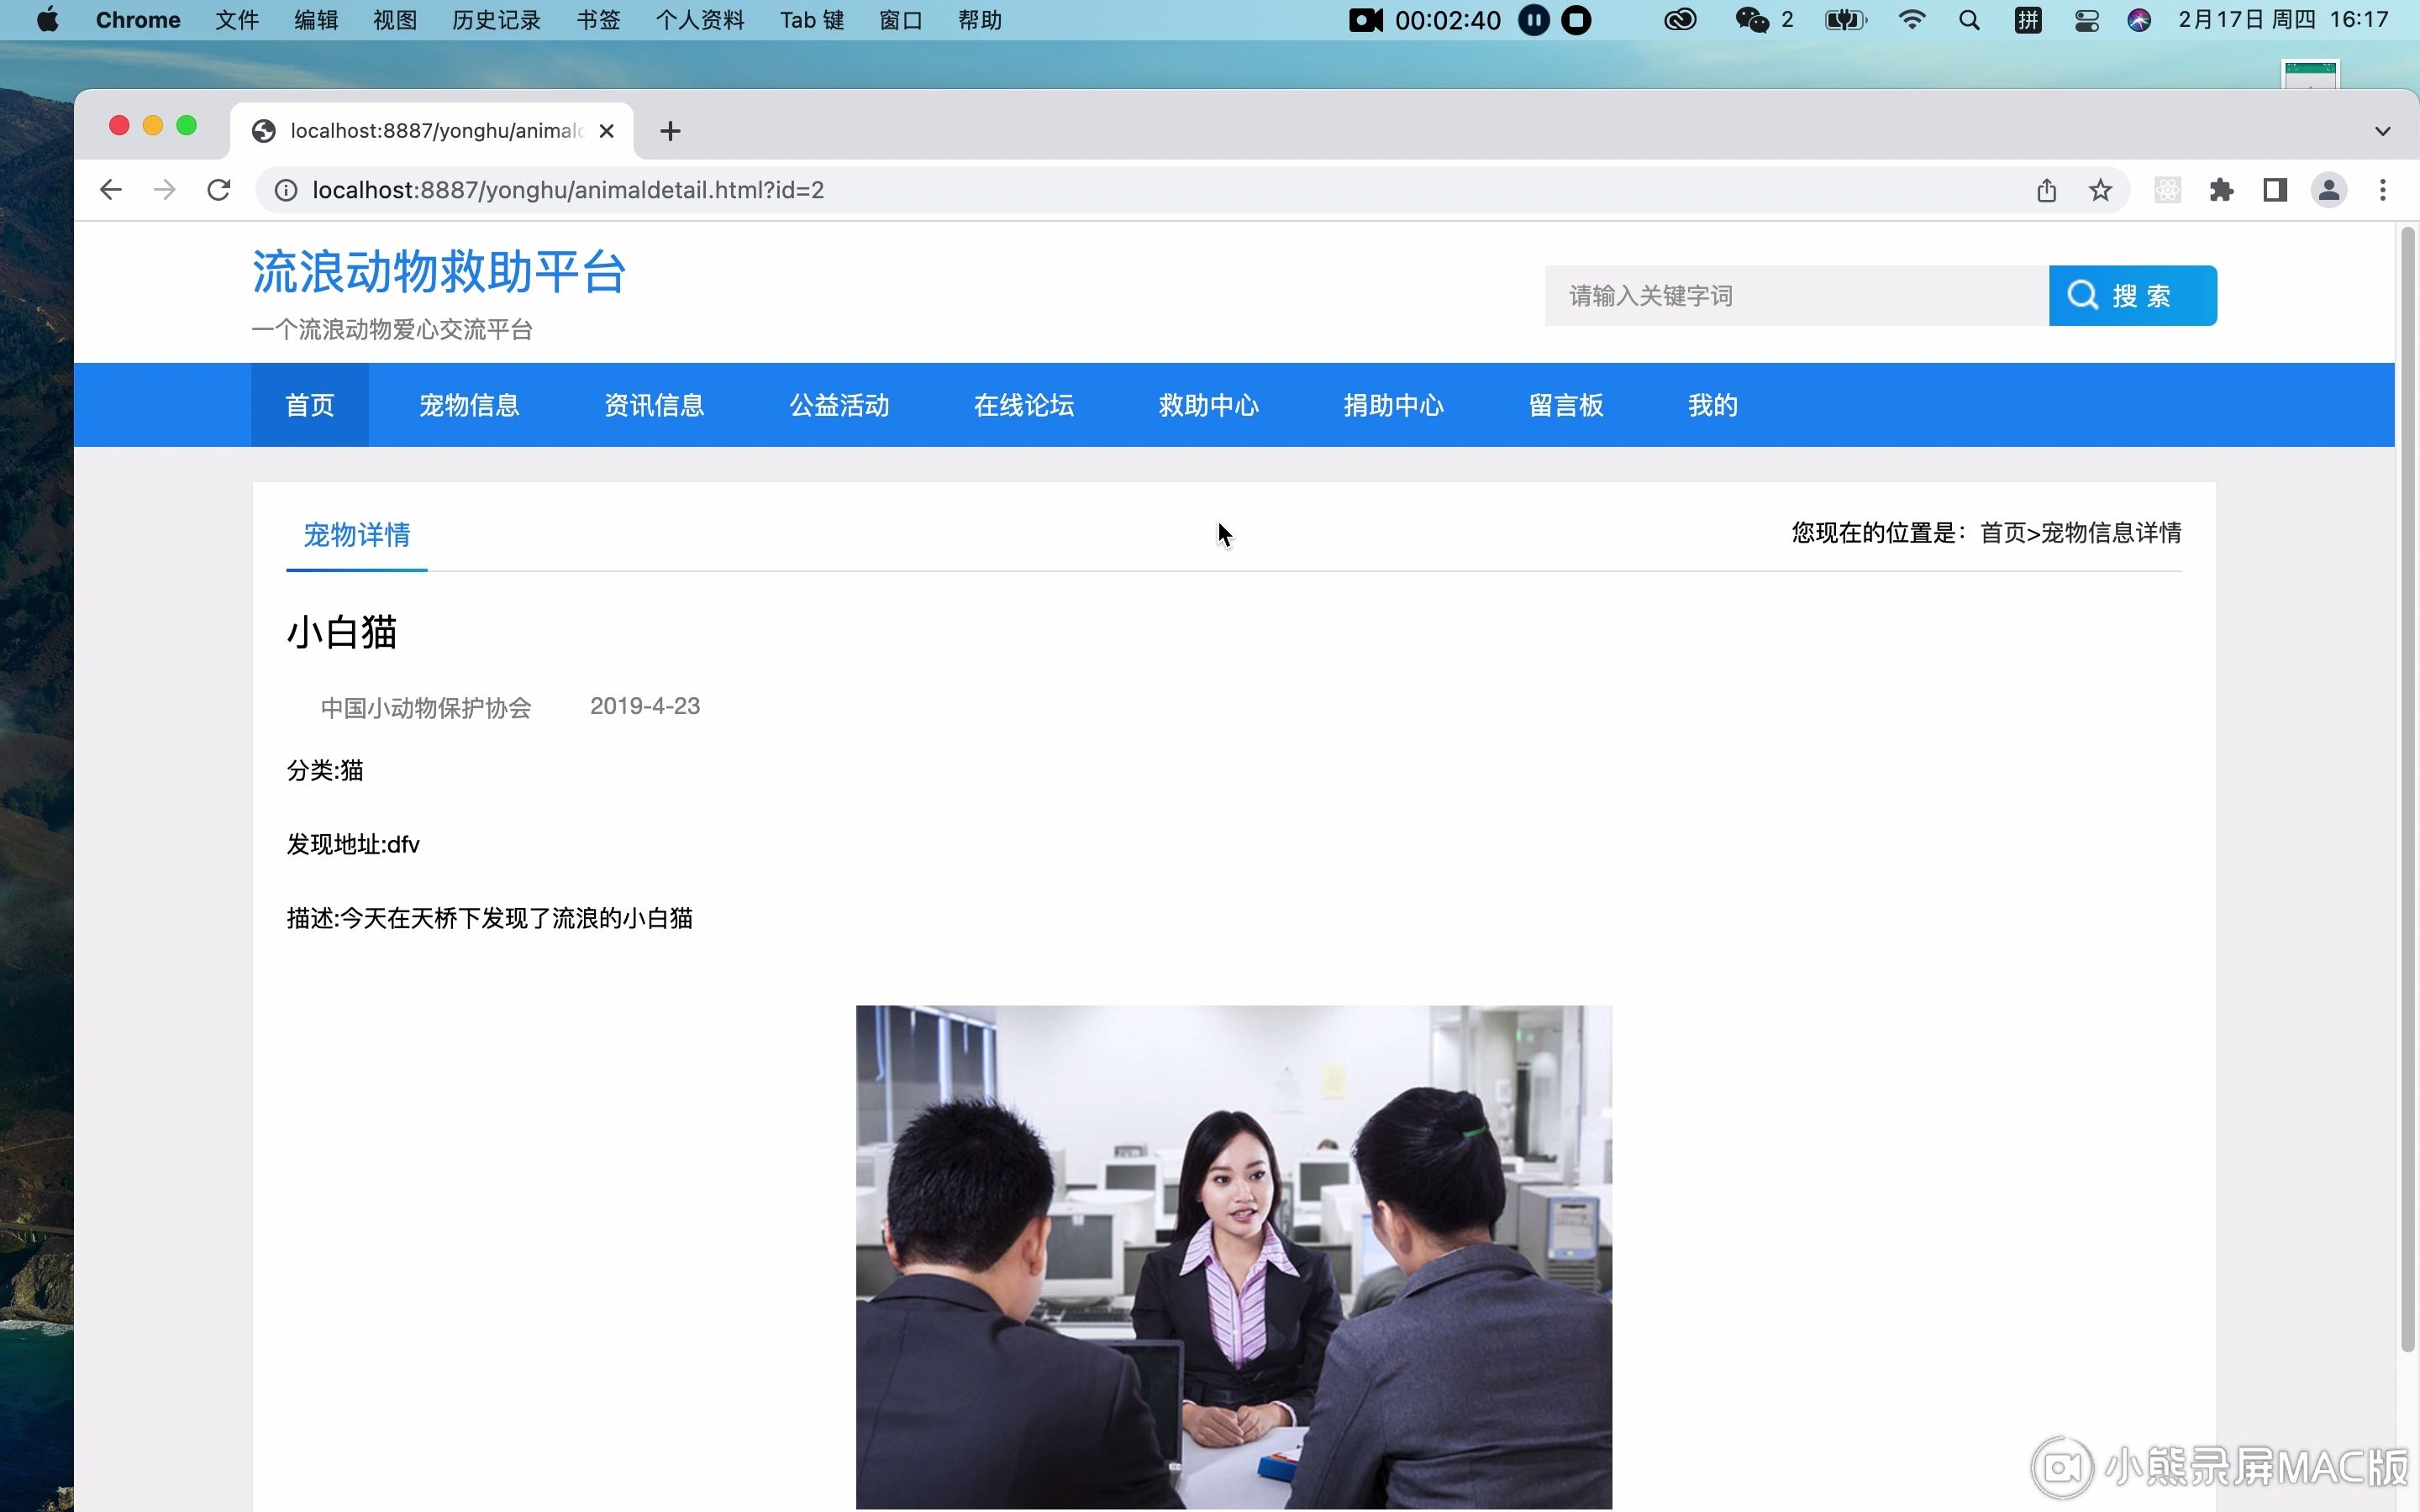The image size is (2420, 1512).
Task: Click the share/upload icon in browser toolbar
Action: [x=2047, y=190]
